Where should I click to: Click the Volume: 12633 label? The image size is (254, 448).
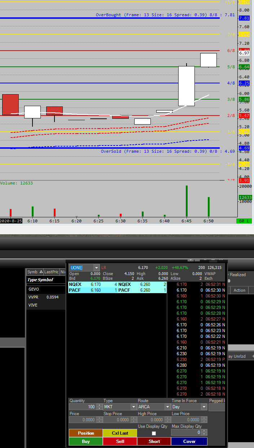(17, 183)
